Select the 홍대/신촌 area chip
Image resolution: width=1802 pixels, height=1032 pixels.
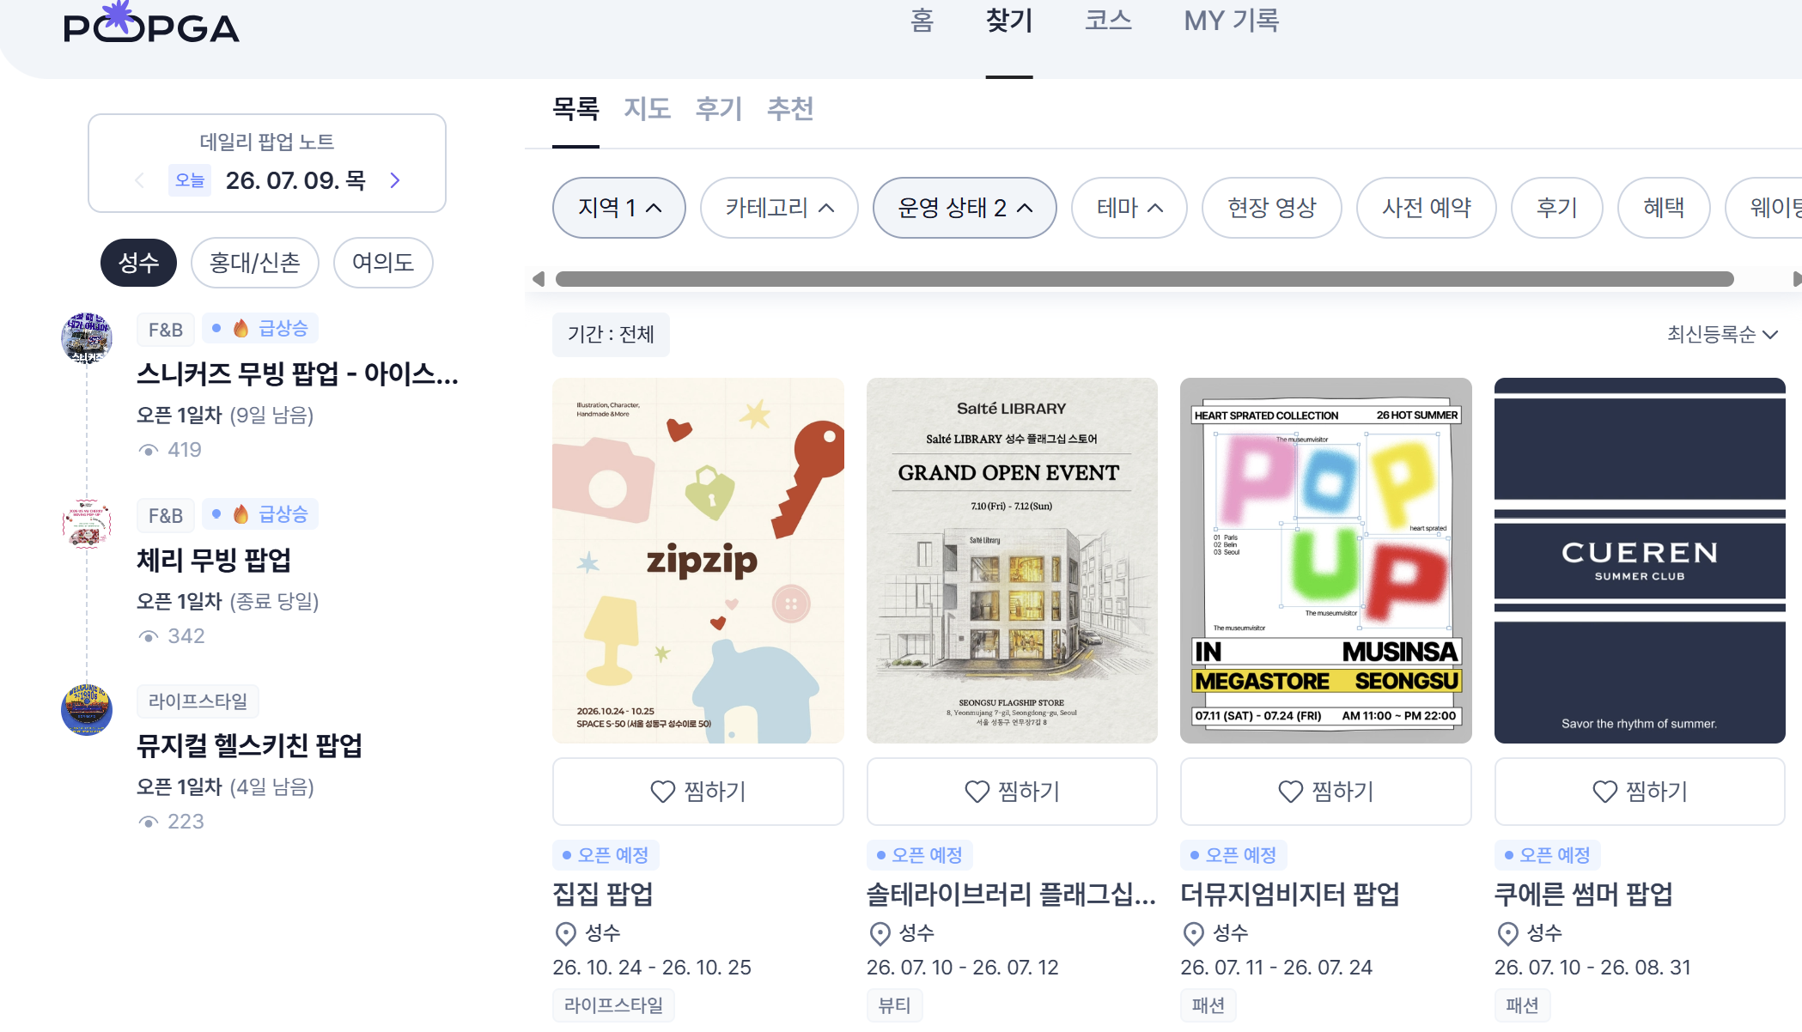point(255,263)
